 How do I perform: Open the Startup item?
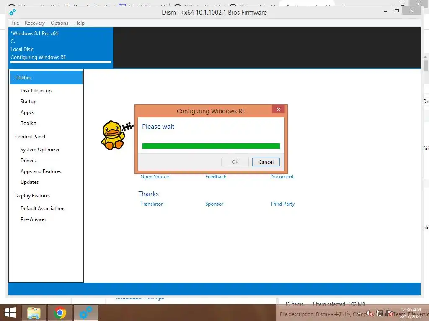[28, 102]
